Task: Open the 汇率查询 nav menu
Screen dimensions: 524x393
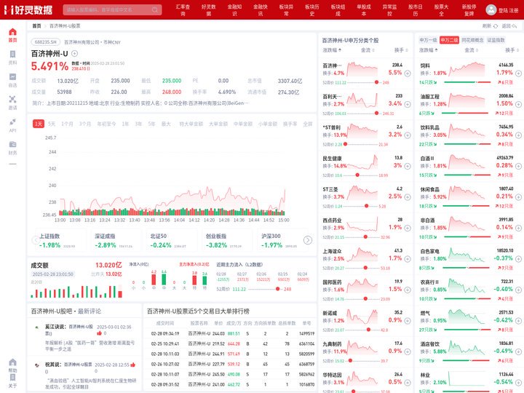Action: coord(183,9)
